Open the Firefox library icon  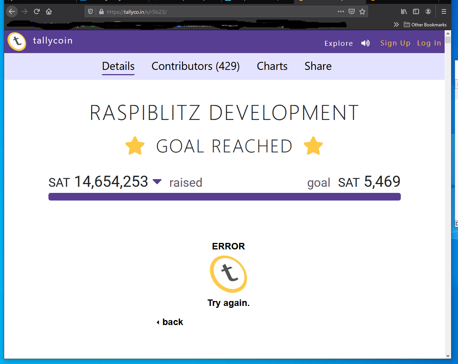point(403,11)
